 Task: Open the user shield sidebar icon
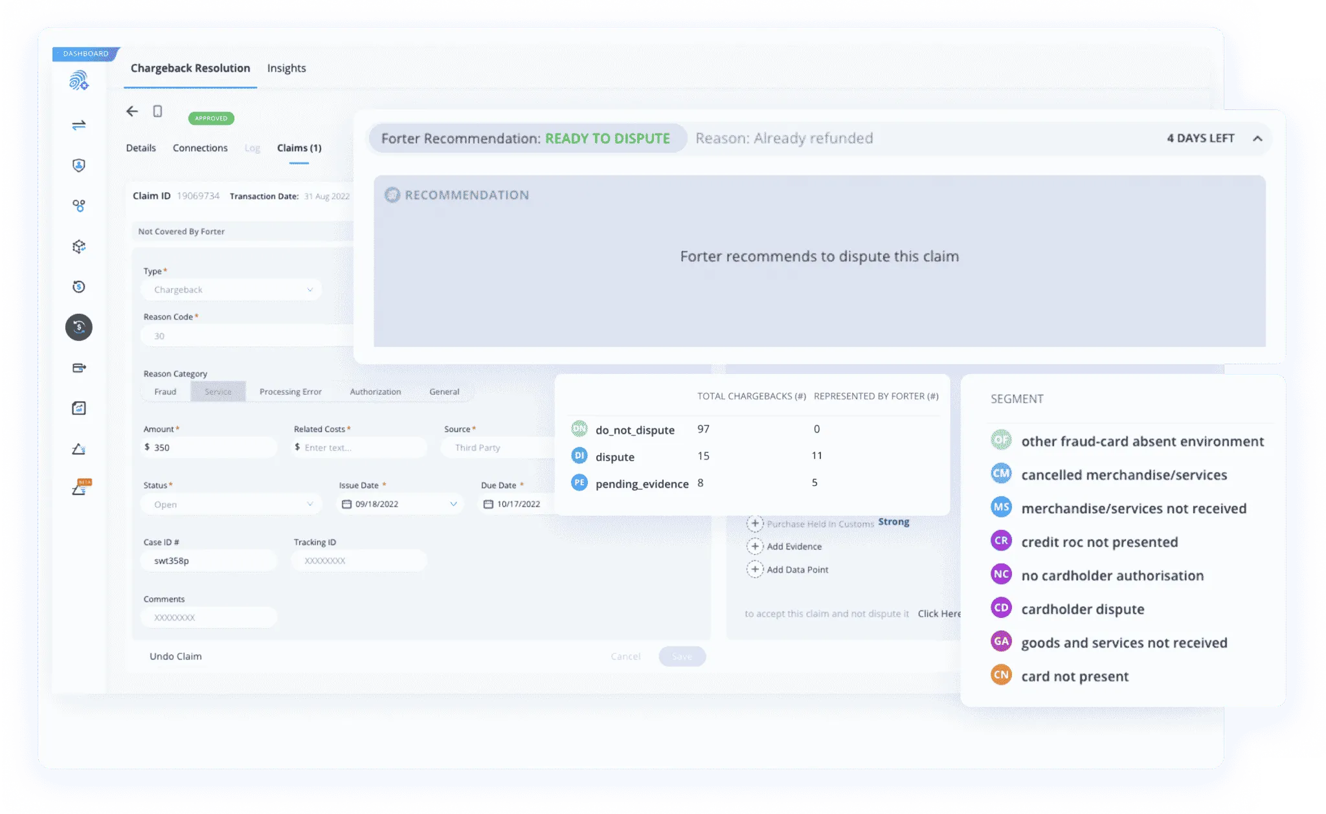[x=79, y=166]
